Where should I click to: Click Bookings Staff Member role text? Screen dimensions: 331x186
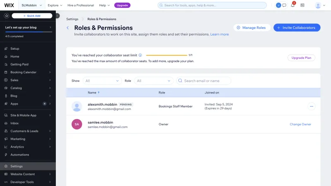pos(175,106)
